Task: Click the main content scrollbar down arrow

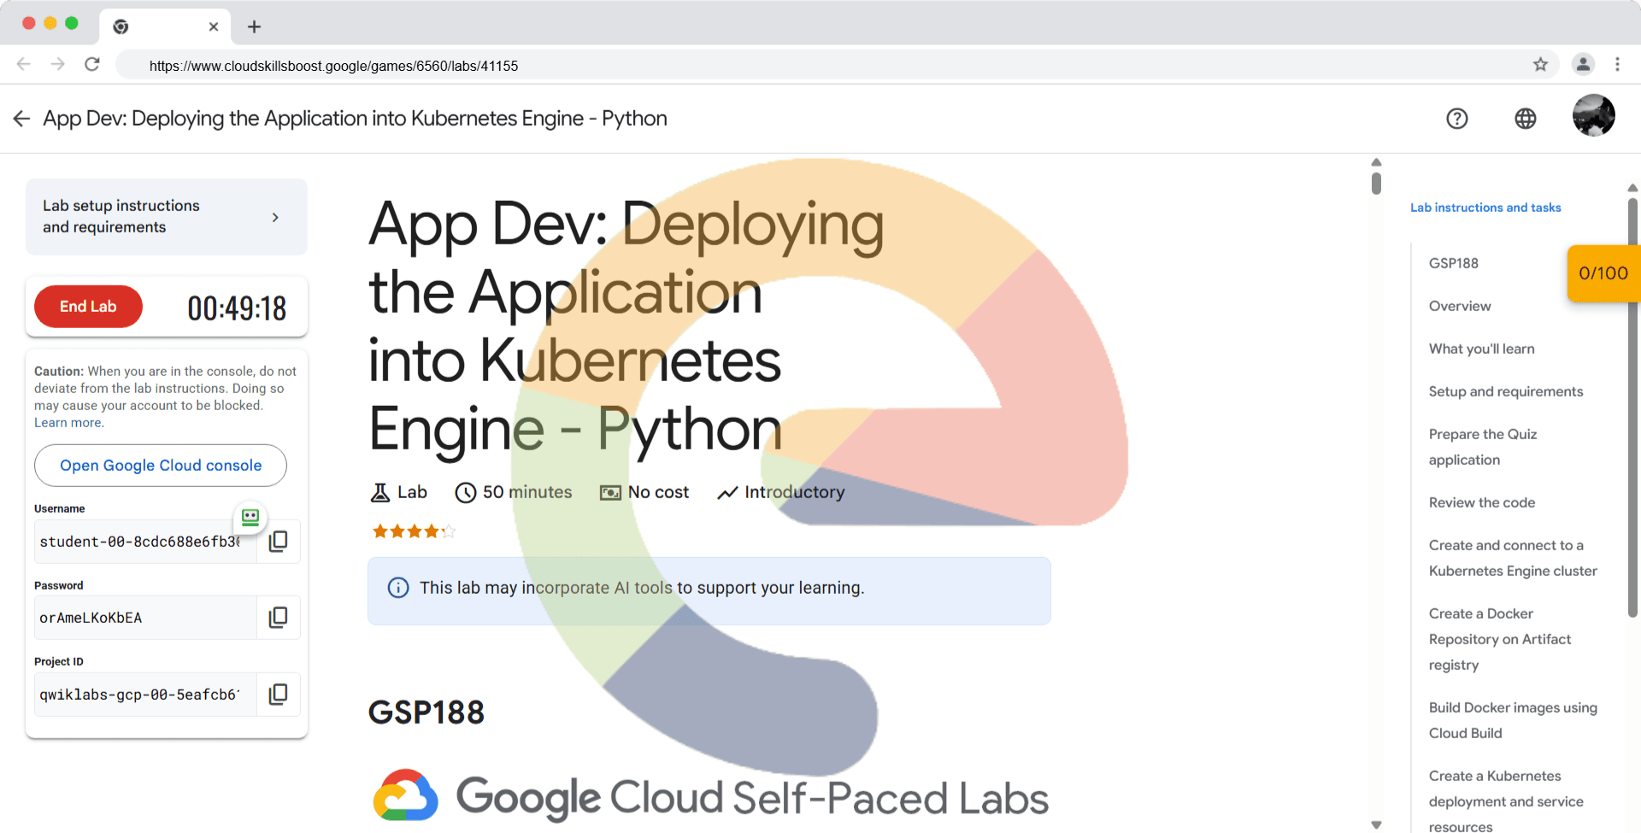Action: pyautogui.click(x=1376, y=824)
